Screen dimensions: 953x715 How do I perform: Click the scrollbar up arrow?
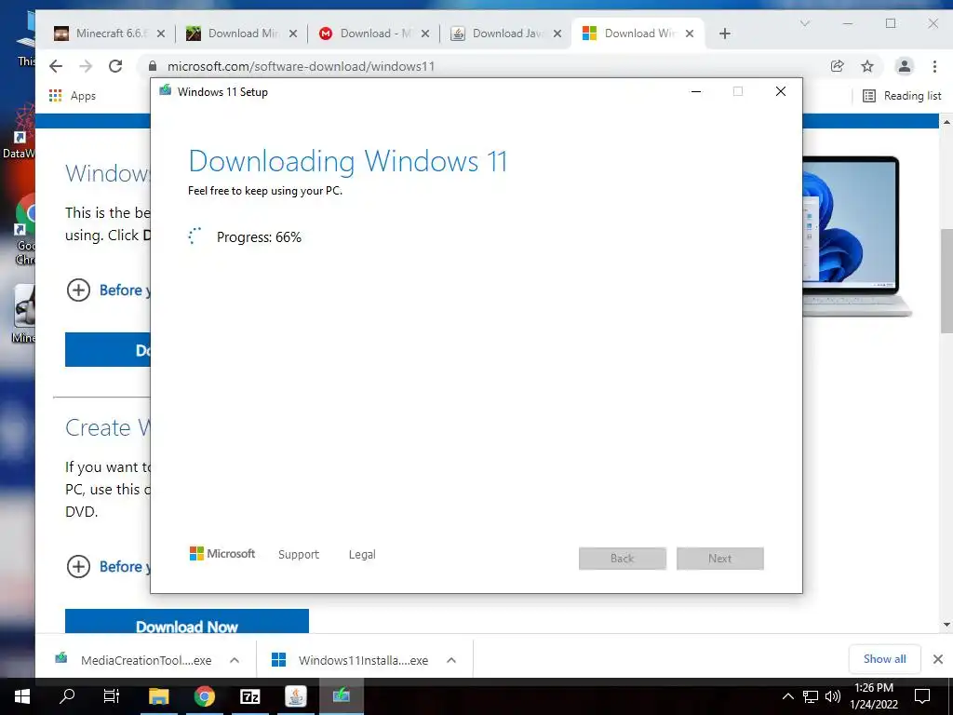pyautogui.click(x=946, y=122)
